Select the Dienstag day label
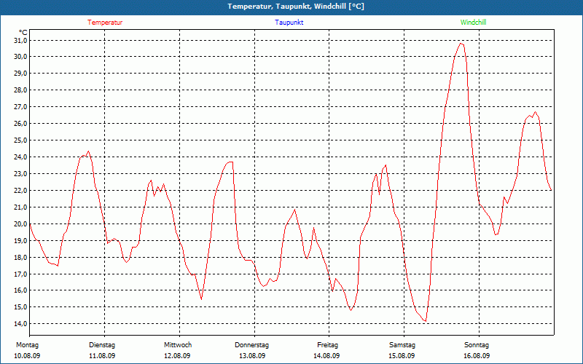 pos(102,345)
